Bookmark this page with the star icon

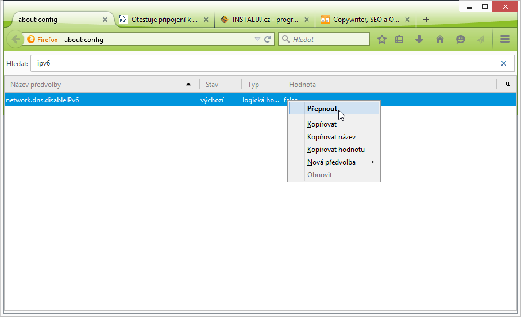point(382,39)
